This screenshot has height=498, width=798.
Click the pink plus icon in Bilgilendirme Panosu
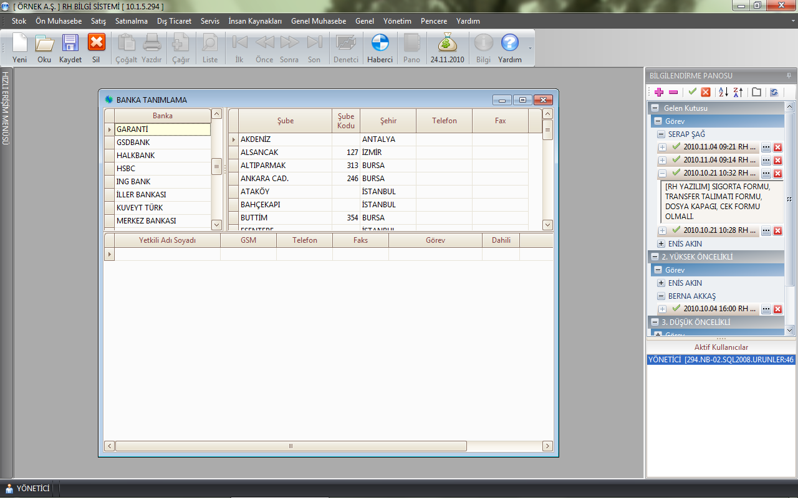(x=659, y=92)
